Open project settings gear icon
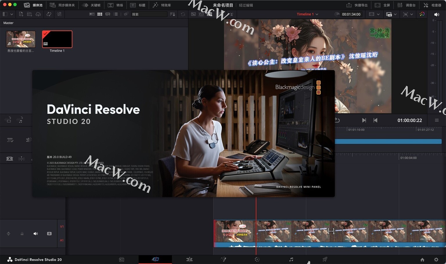 pos(436,260)
